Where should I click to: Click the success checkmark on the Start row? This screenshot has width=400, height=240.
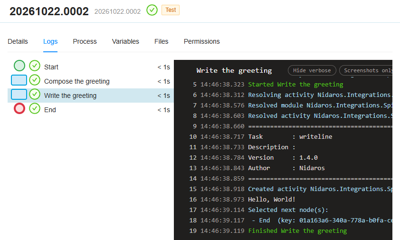click(x=35, y=66)
